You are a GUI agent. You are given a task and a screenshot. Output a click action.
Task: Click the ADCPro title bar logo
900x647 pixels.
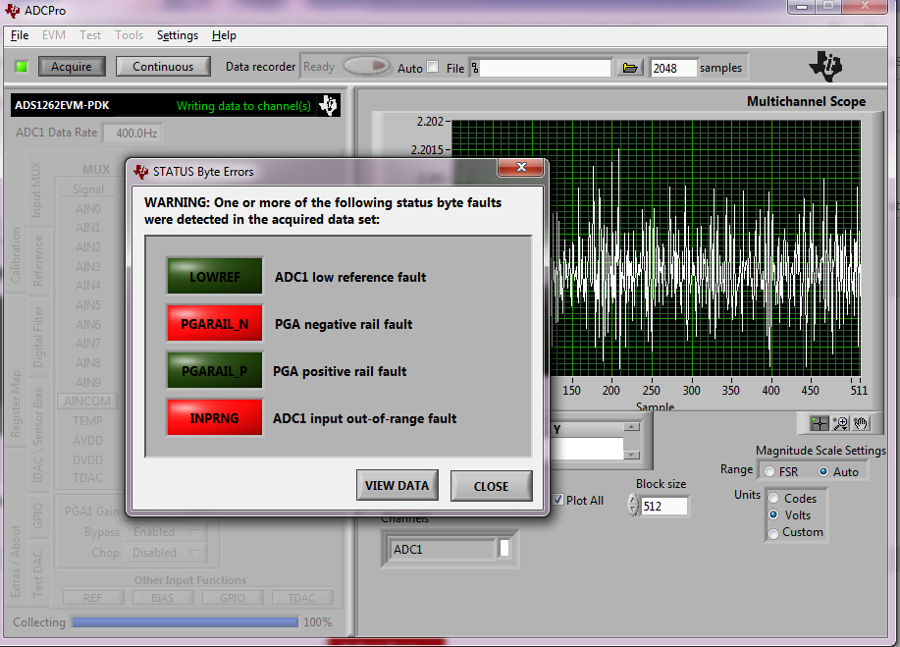pos(13,11)
